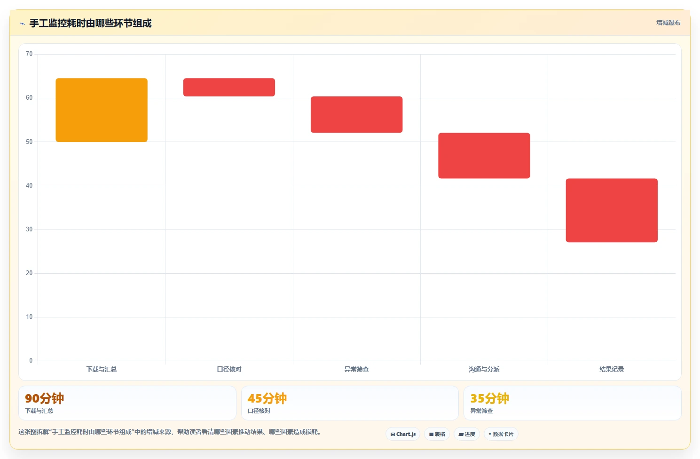
Task: Click the orange 下载与汇总 waterfall bar
Action: pyautogui.click(x=102, y=110)
